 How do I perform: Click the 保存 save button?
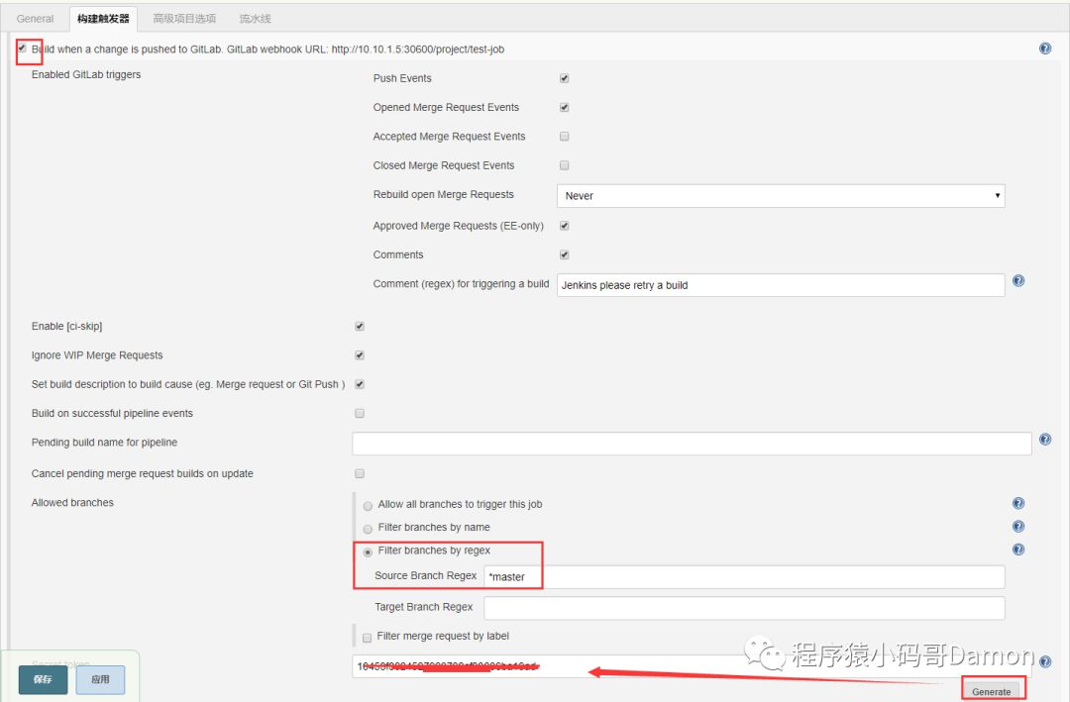43,679
